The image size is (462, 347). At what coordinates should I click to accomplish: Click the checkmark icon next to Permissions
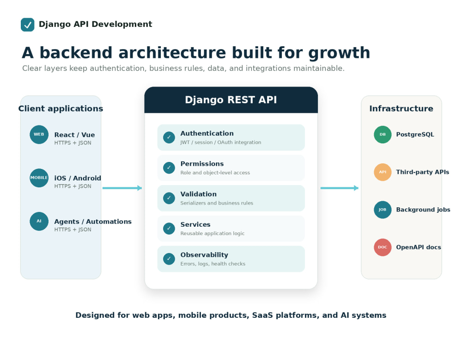pos(169,168)
